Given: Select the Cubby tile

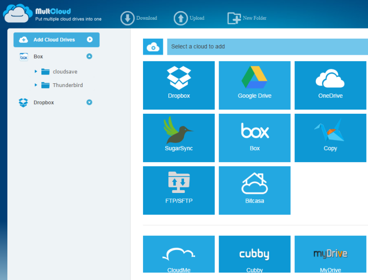Looking at the screenshot, I should 254,257.
